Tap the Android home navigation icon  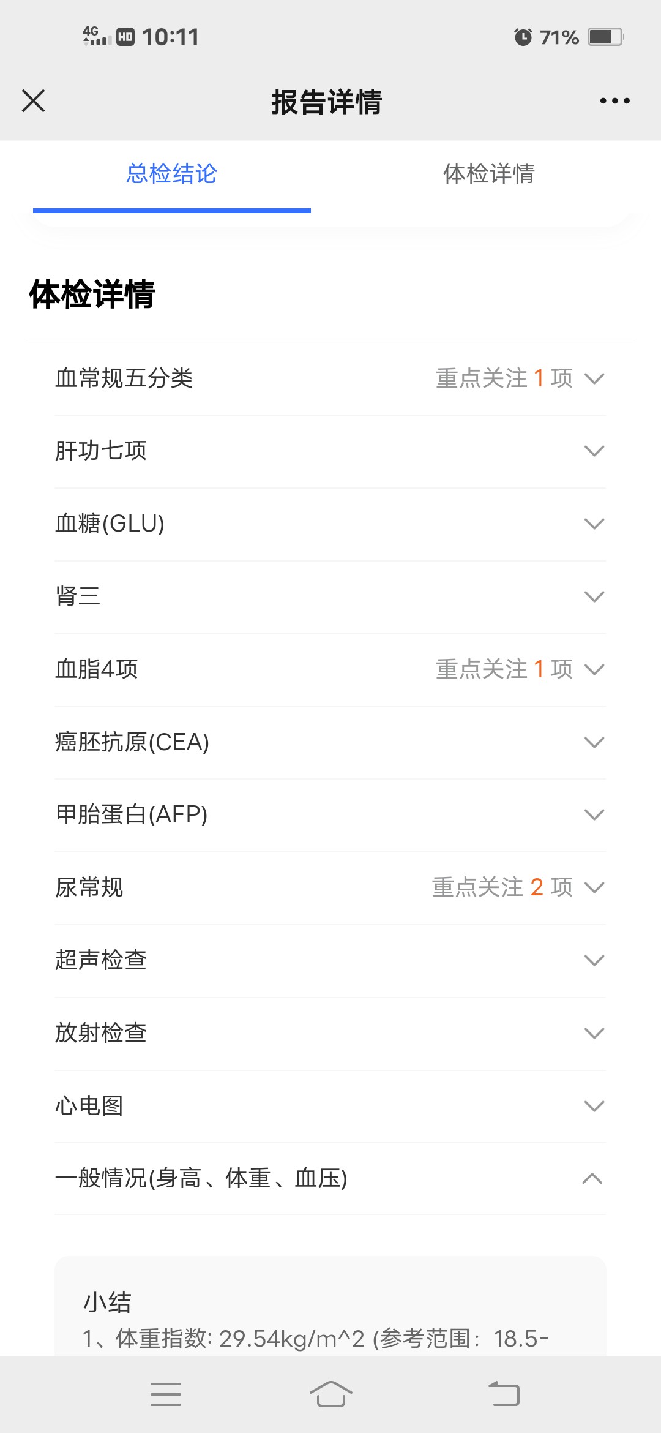pyautogui.click(x=330, y=1394)
